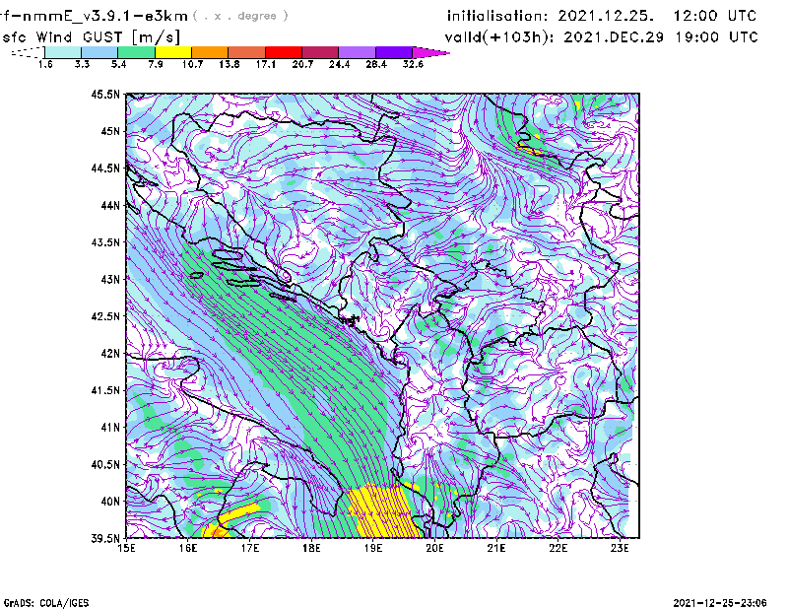Click the 12:00 UTC initialisation time

pyautogui.click(x=715, y=16)
